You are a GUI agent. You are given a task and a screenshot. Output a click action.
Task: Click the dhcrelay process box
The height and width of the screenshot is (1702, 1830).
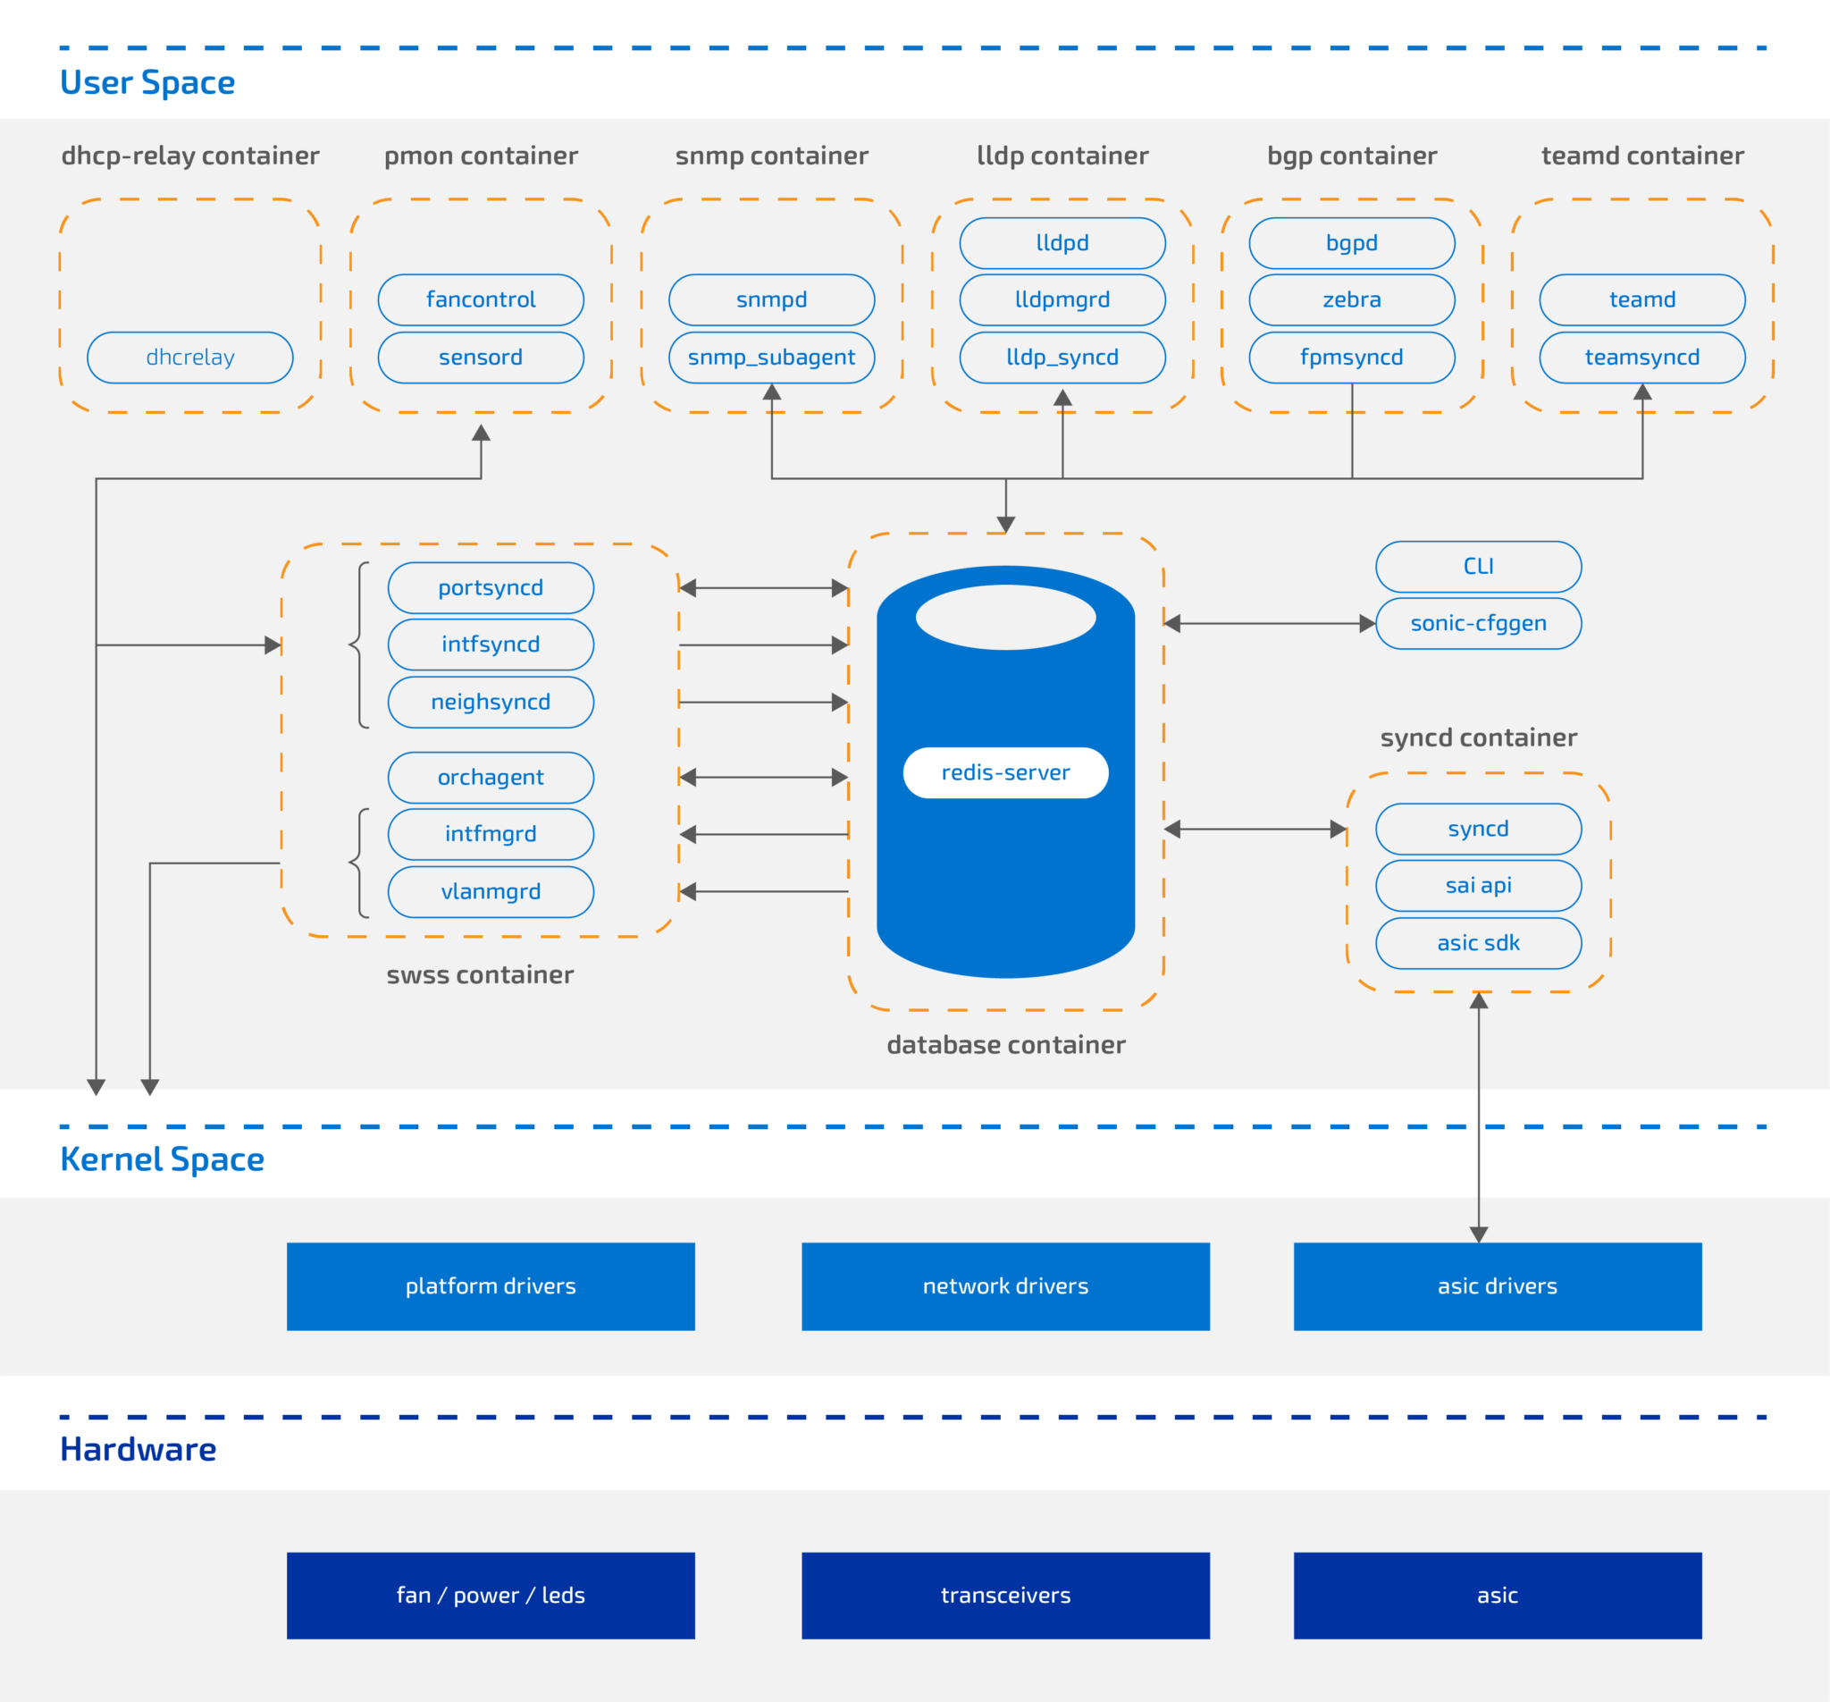click(x=190, y=358)
